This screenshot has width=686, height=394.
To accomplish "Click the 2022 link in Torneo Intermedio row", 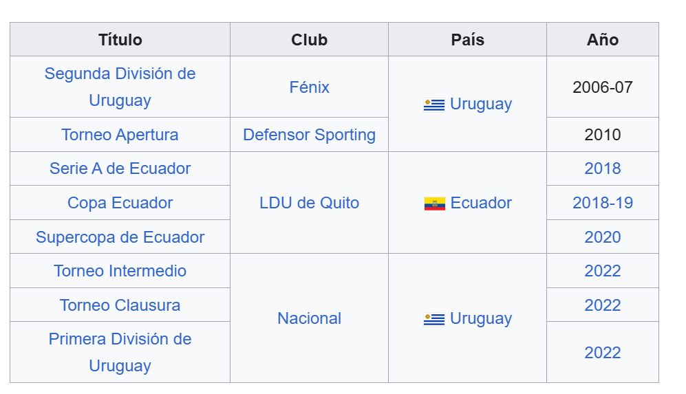I will [602, 271].
